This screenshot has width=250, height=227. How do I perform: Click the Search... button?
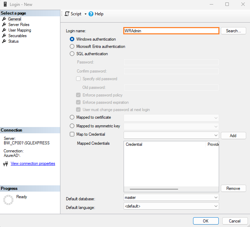point(233,31)
